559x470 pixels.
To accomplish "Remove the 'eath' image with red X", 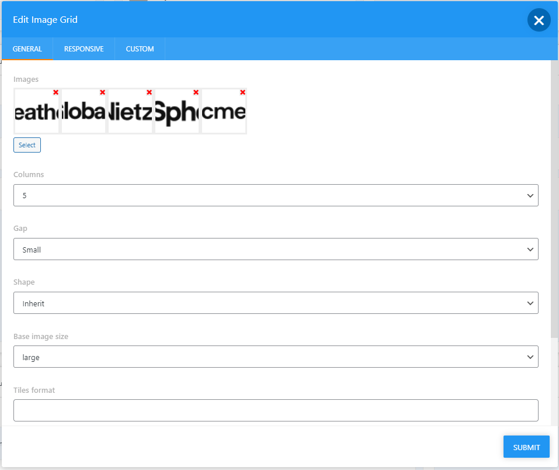I will [55, 92].
